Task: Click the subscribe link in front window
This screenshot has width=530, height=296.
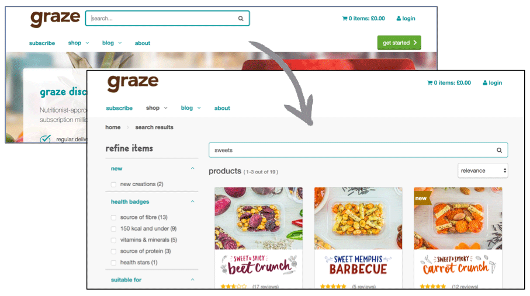Action: tap(119, 108)
